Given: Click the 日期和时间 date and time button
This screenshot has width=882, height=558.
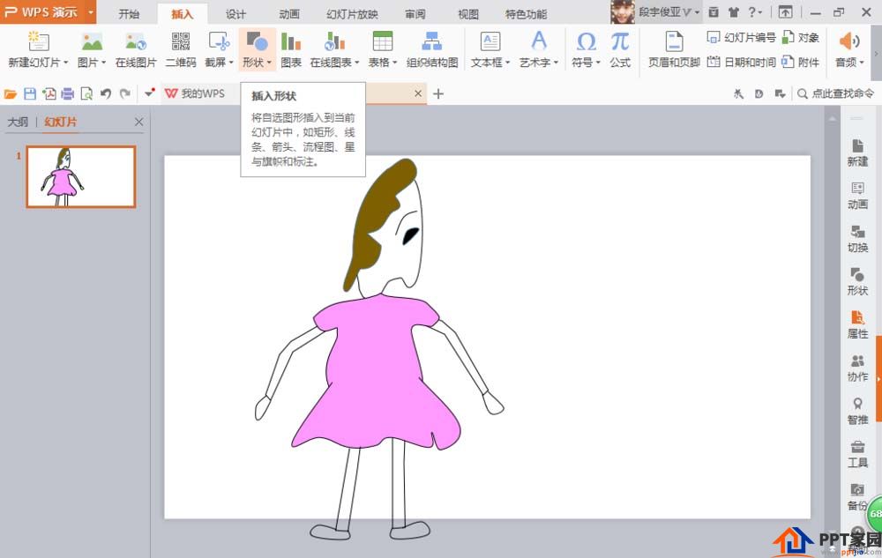Looking at the screenshot, I should click(x=742, y=62).
